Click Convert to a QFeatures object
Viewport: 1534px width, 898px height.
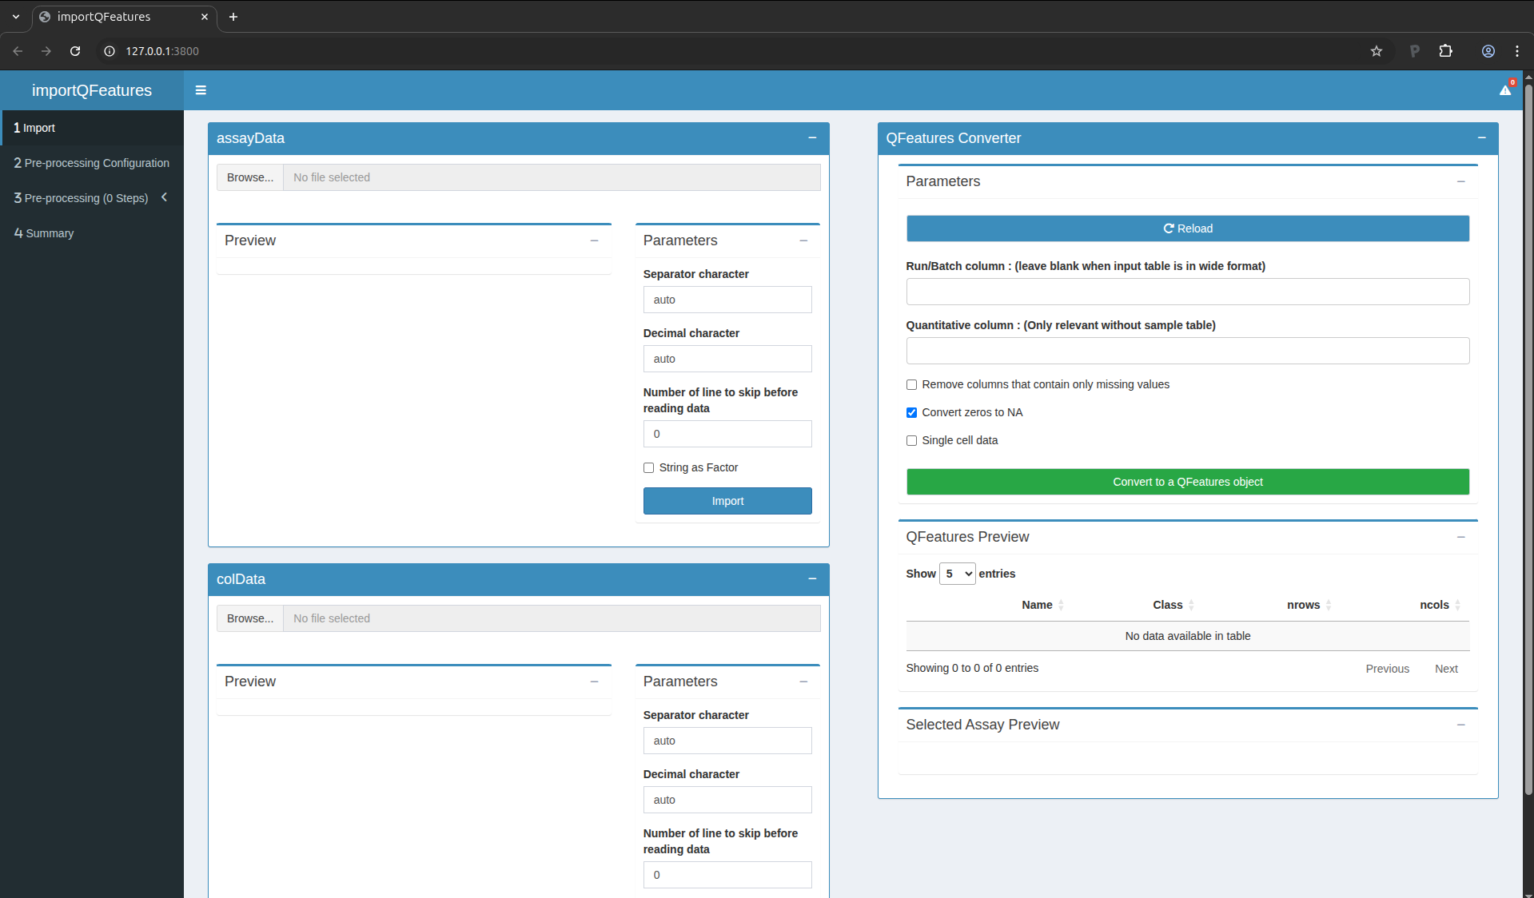(x=1188, y=482)
